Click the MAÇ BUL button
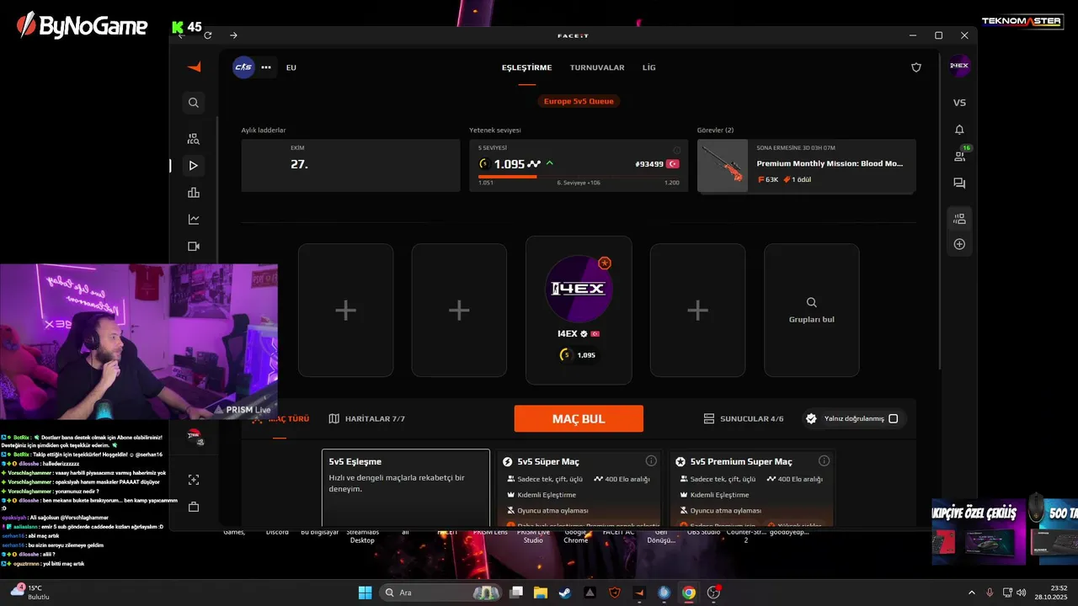This screenshot has height=606, width=1078. (579, 418)
